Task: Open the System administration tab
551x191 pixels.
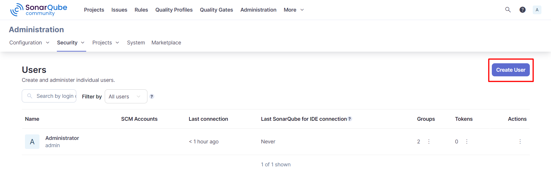Action: pos(136,42)
